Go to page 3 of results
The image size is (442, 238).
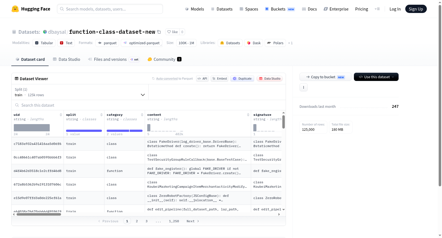[x=146, y=221]
